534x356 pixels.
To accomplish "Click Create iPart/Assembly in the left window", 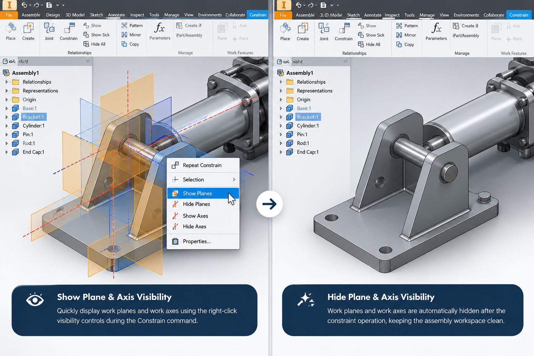I will tap(189, 30).
